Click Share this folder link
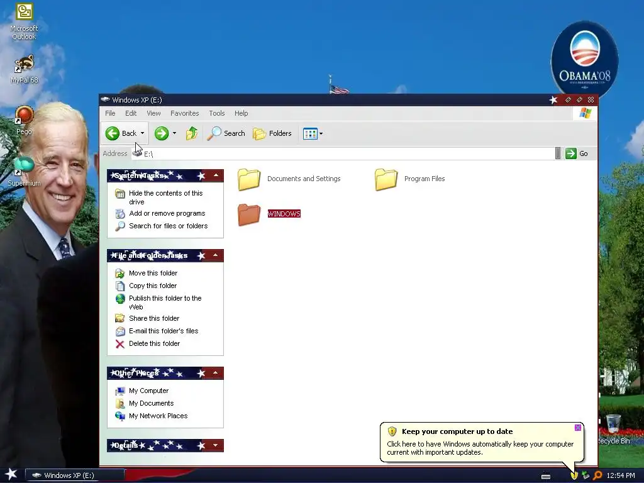This screenshot has height=483, width=644. (153, 318)
